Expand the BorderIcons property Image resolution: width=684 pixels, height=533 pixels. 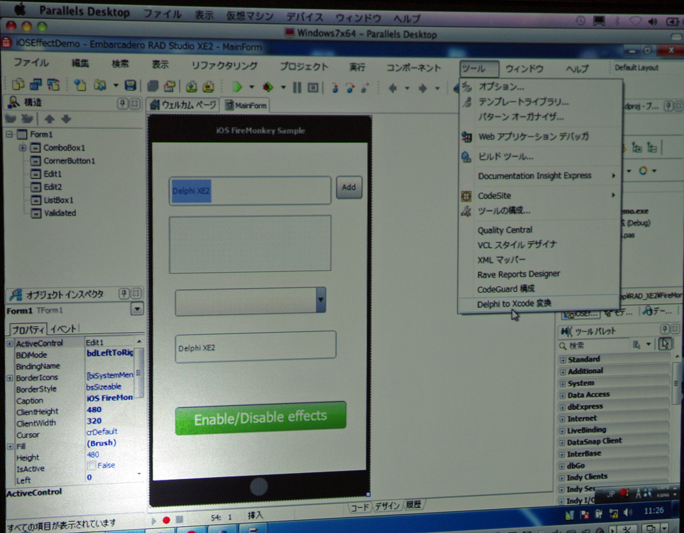click(x=10, y=378)
